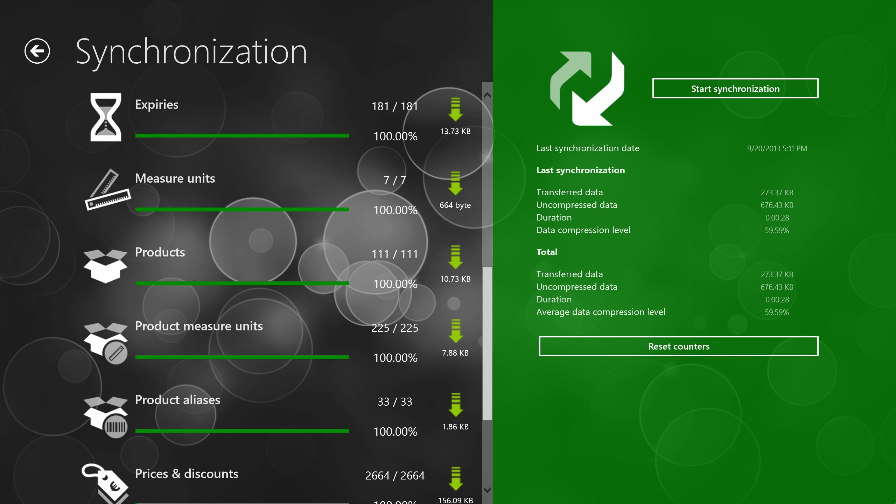Viewport: 896px width, 504px height.
Task: Select the Measure units list entry label
Action: point(175,178)
